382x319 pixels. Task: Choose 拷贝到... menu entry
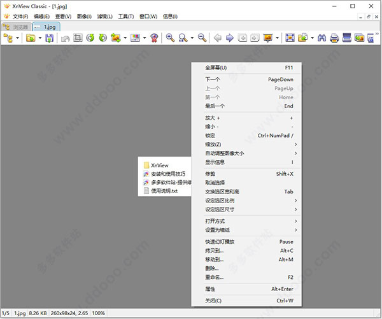[246, 250]
